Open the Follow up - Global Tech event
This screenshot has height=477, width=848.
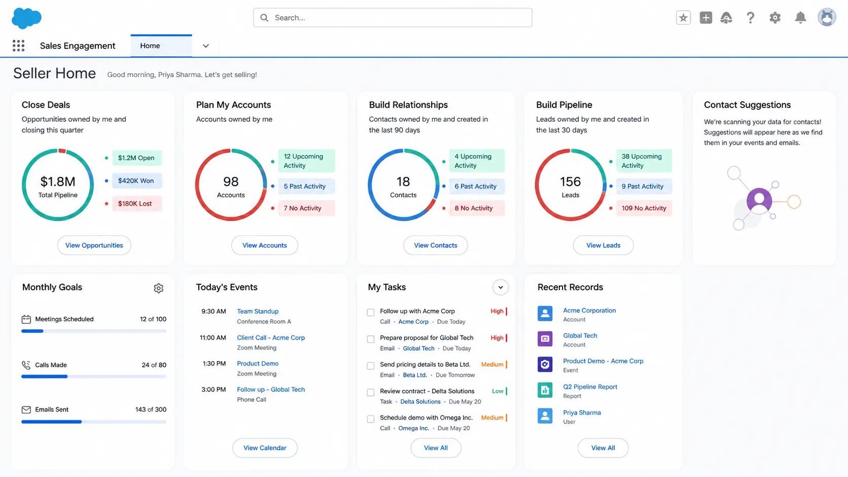pyautogui.click(x=271, y=389)
